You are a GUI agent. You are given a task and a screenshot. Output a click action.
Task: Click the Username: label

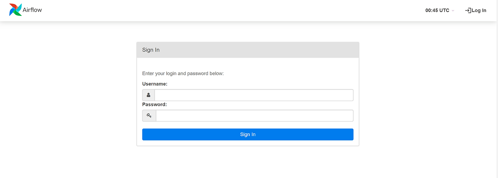click(155, 84)
